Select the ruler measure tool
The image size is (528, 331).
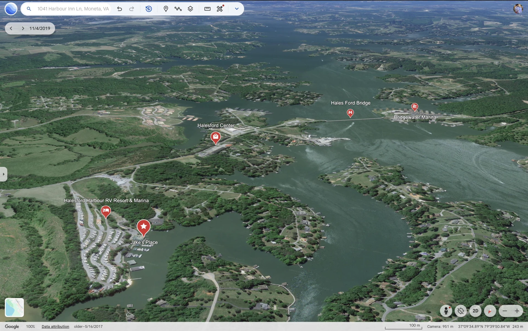click(x=207, y=9)
